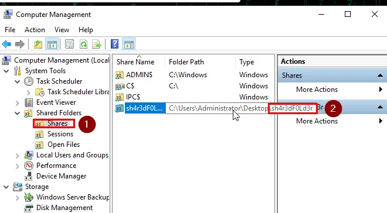The height and width of the screenshot is (213, 387).
Task: Open the Help menu
Action: tap(86, 30)
